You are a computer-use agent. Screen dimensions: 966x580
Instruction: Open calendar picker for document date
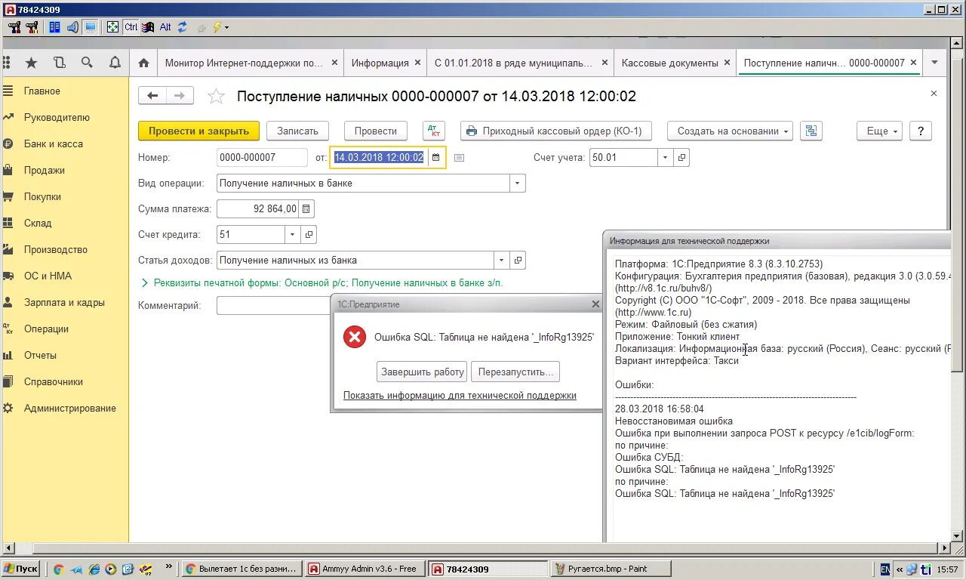coord(435,157)
